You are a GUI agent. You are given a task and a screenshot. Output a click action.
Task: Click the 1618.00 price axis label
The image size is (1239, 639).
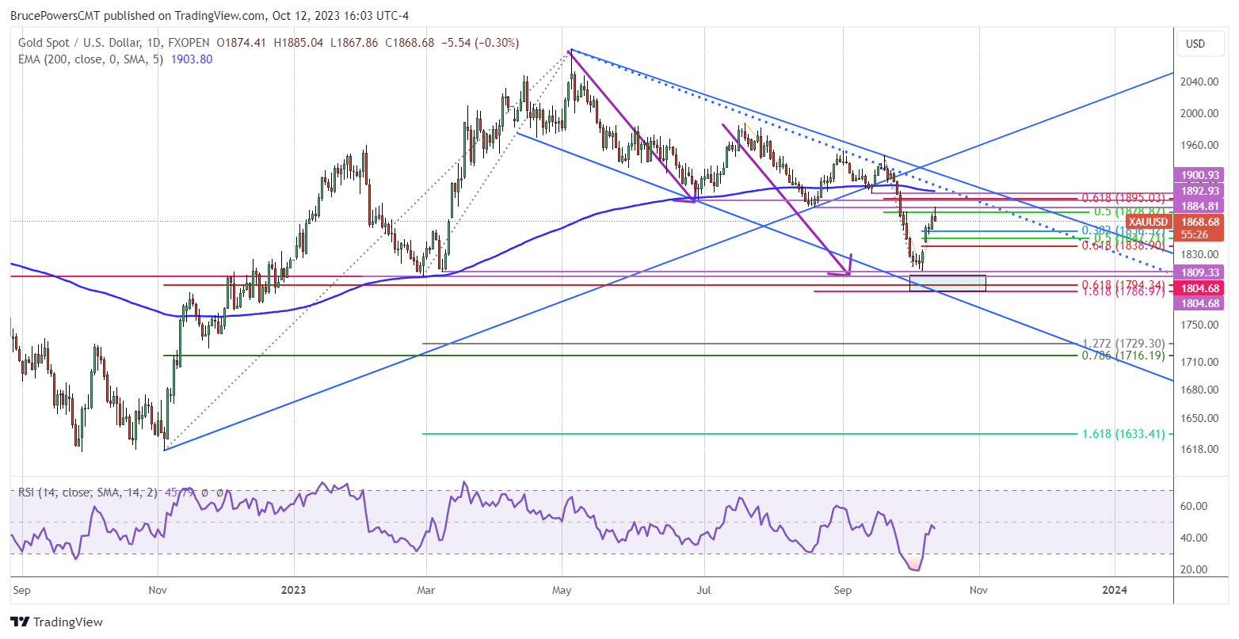[x=1200, y=449]
